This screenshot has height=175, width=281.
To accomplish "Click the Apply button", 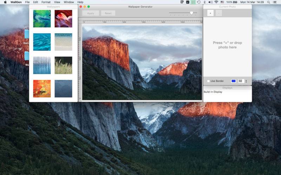I will coord(91,13).
